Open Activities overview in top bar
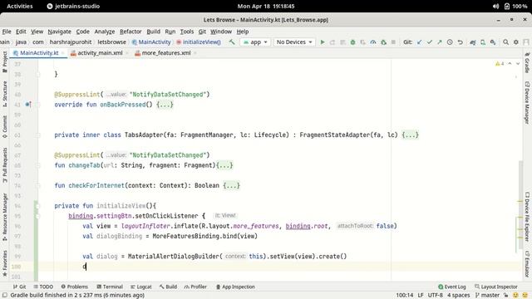This screenshot has width=532, height=299. (x=20, y=6)
